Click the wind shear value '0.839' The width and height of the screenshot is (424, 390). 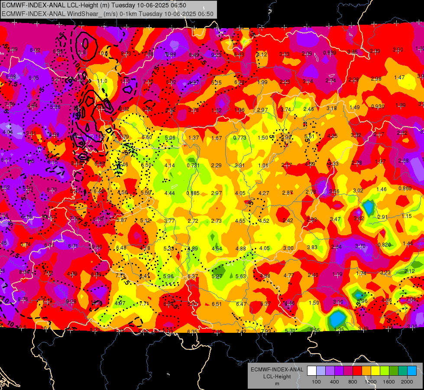(330, 53)
